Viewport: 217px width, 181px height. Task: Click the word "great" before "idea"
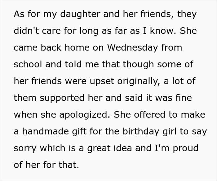(x=99, y=148)
